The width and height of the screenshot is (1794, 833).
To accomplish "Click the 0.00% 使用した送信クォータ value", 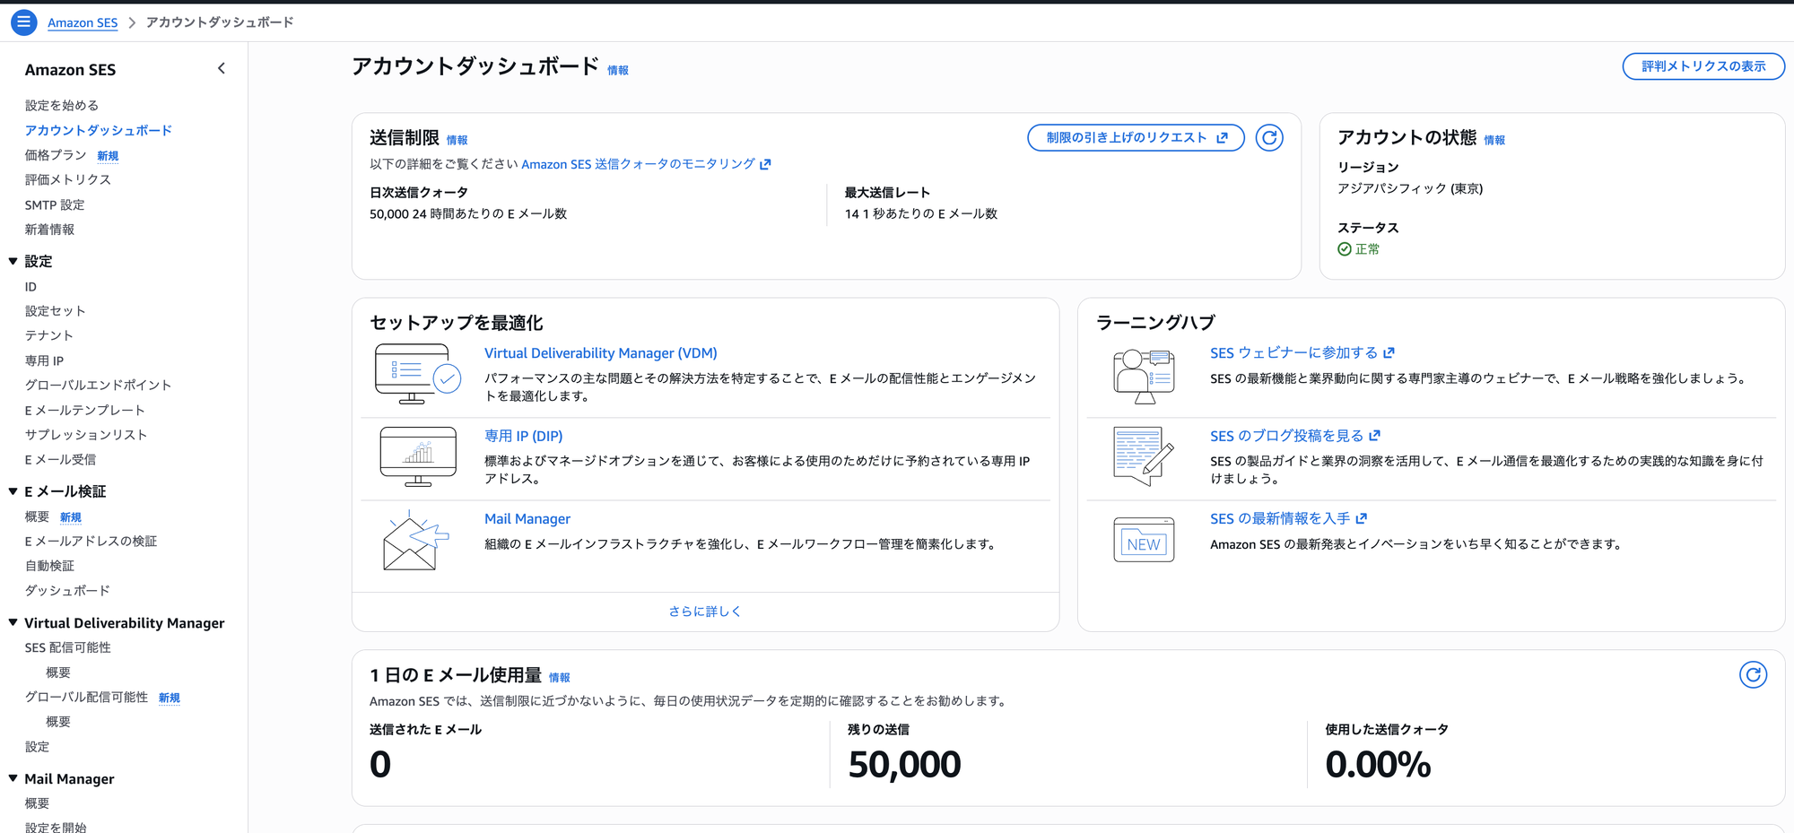I will pyautogui.click(x=1378, y=765).
